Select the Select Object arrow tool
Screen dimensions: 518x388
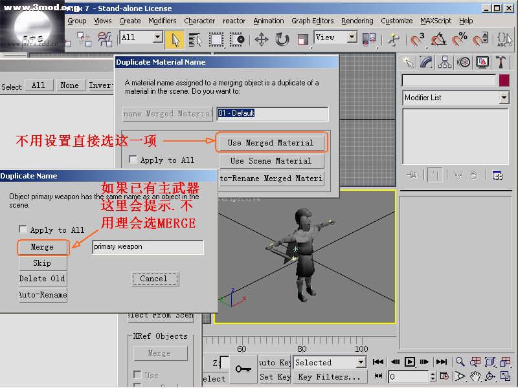(174, 39)
